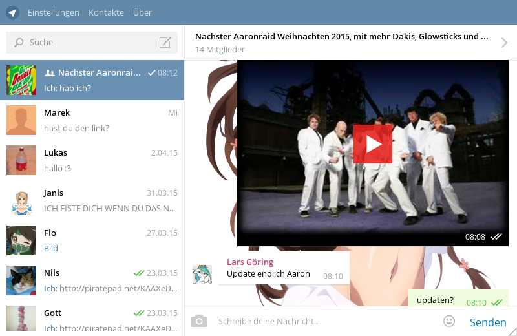Viewport: 517px width, 336px height.
Task: Click Lukas's bottle avatar
Action: [x=21, y=160]
